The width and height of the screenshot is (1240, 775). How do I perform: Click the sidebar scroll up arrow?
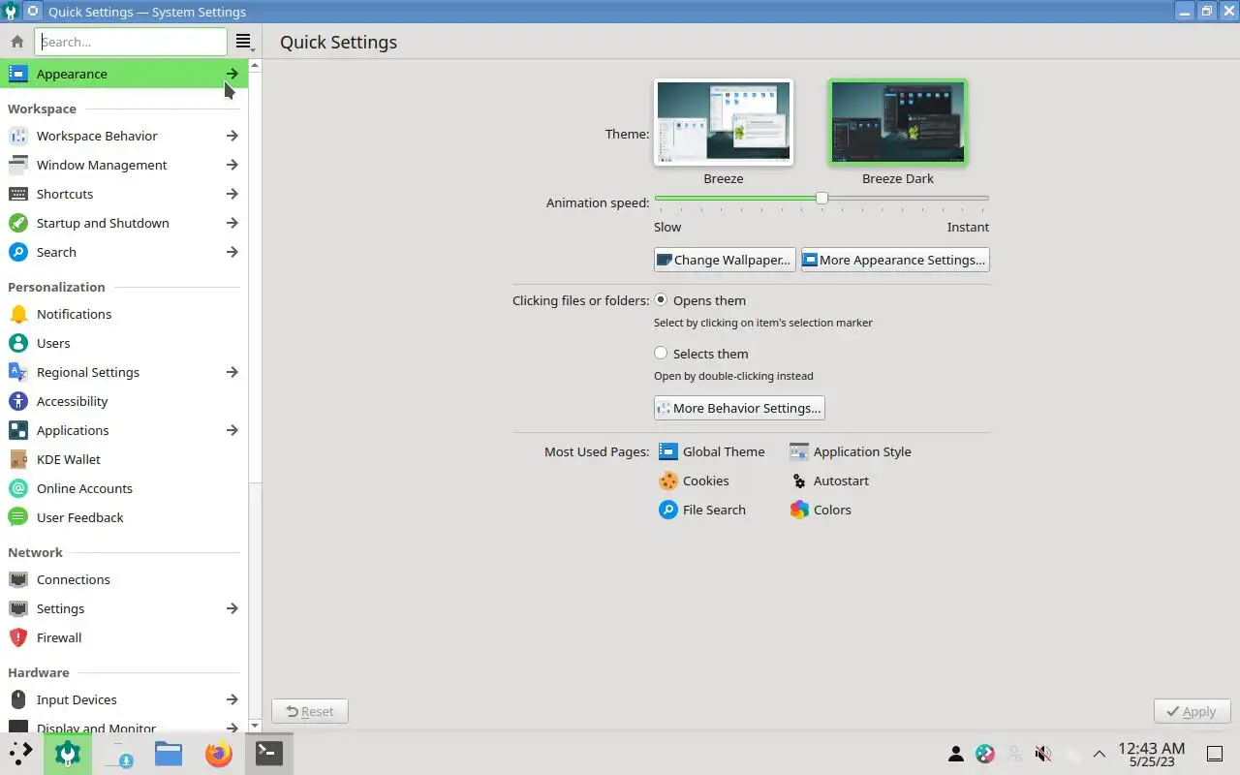click(255, 65)
